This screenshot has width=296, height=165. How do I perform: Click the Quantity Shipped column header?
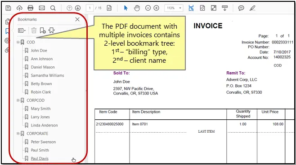coord(243,114)
